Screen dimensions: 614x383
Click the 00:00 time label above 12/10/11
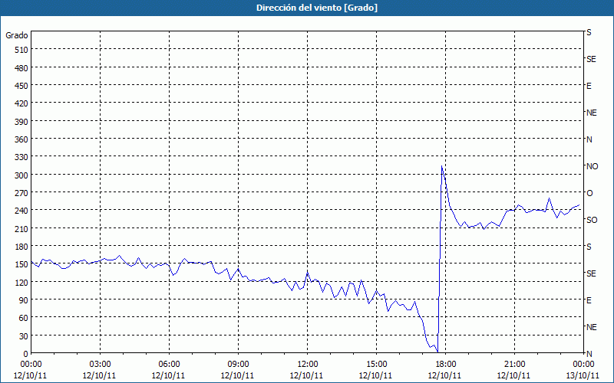31,365
